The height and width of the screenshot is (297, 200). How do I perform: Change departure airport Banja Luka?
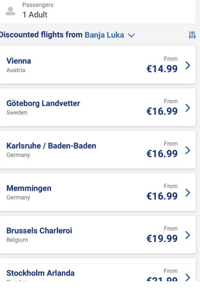(104, 35)
